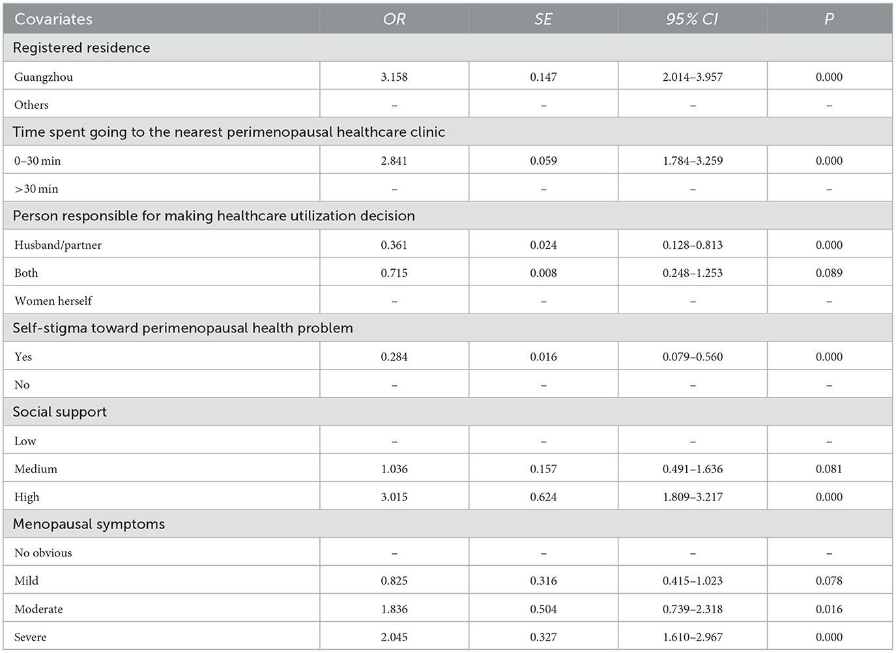
Task: Click the Social support section heading
Action: coord(60,412)
